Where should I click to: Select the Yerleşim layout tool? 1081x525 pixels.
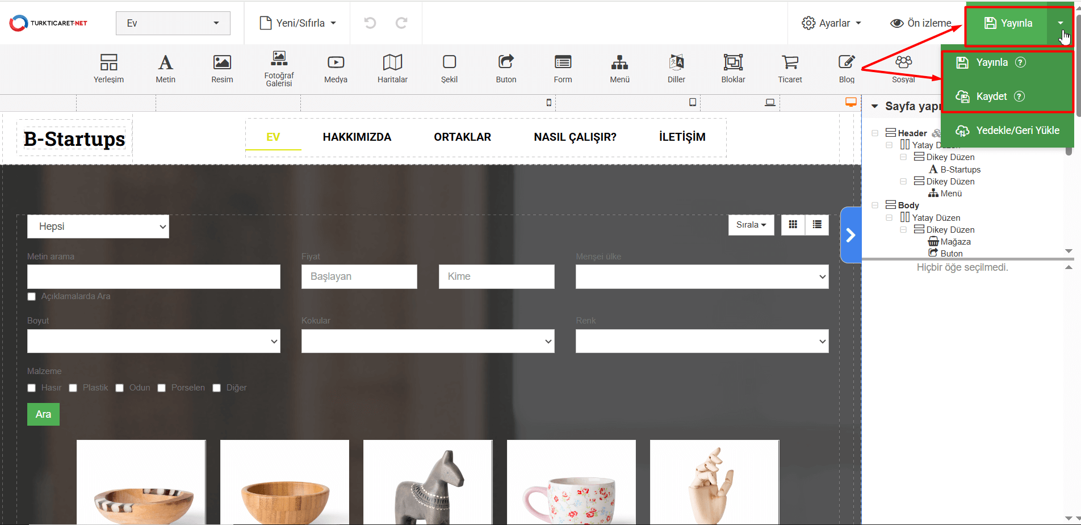pyautogui.click(x=108, y=68)
